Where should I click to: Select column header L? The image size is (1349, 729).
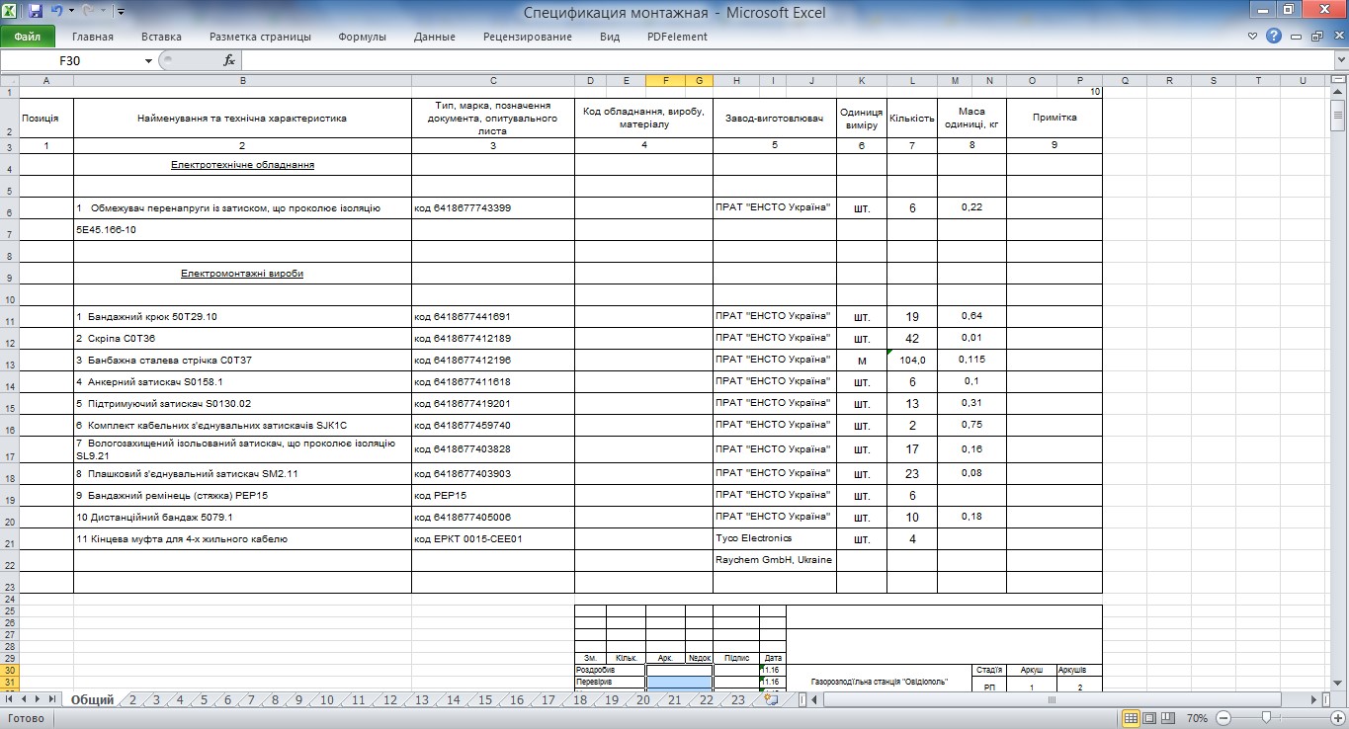(912, 81)
